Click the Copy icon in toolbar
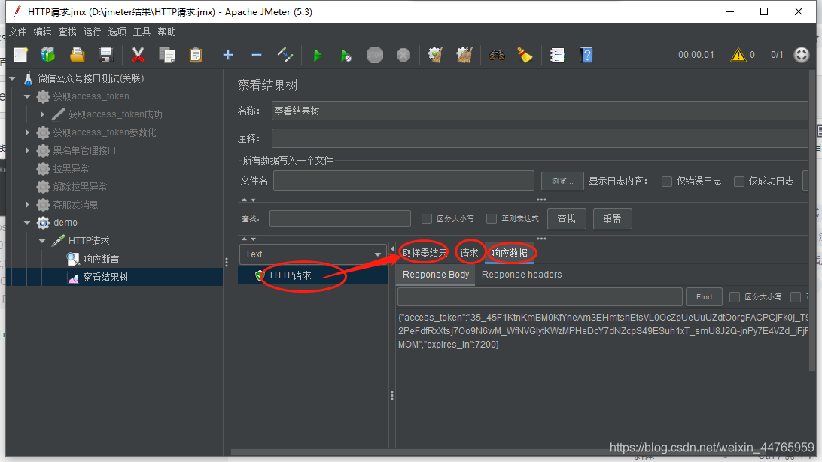The image size is (822, 462). coord(167,55)
